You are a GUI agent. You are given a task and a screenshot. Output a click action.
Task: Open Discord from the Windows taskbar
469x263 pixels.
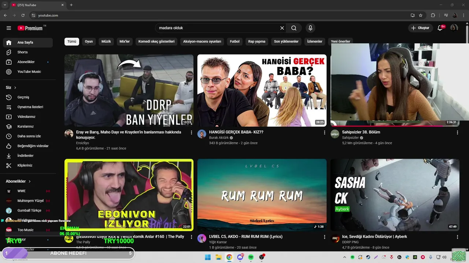240,257
